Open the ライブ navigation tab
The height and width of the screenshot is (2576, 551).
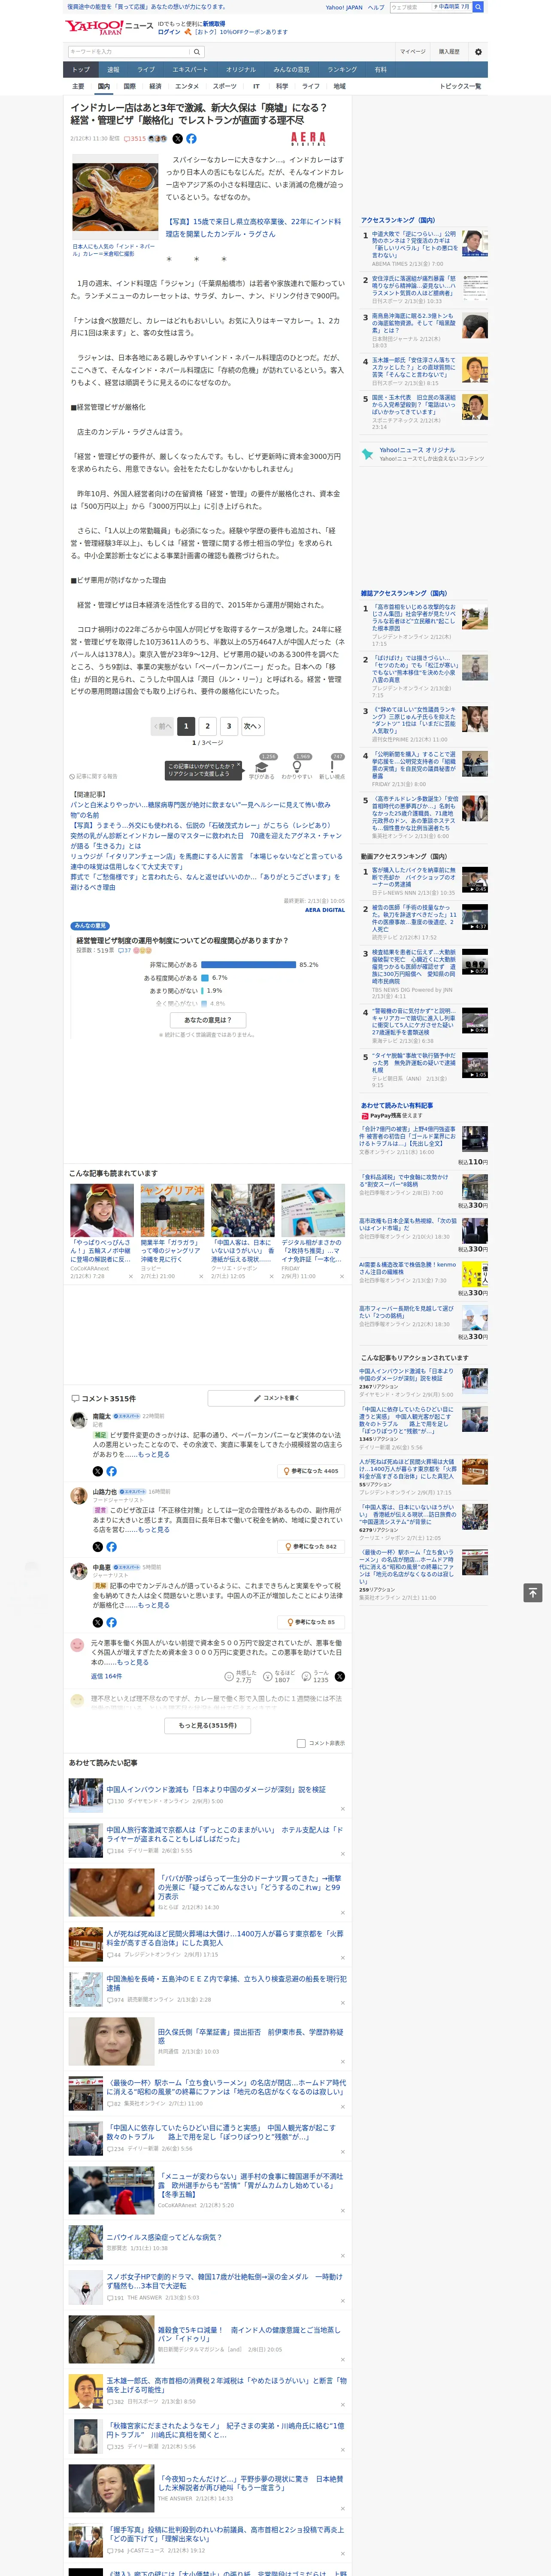pyautogui.click(x=146, y=70)
